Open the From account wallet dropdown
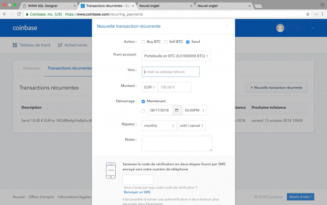327x205 pixels. (x=176, y=56)
